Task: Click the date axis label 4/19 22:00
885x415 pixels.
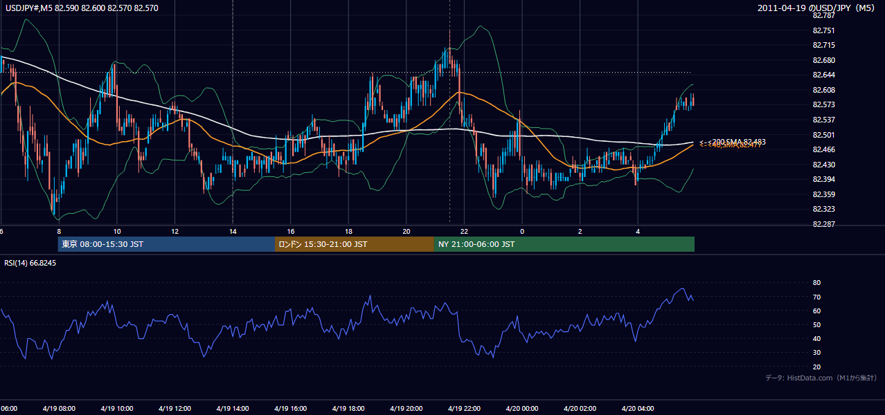Action: (x=464, y=409)
